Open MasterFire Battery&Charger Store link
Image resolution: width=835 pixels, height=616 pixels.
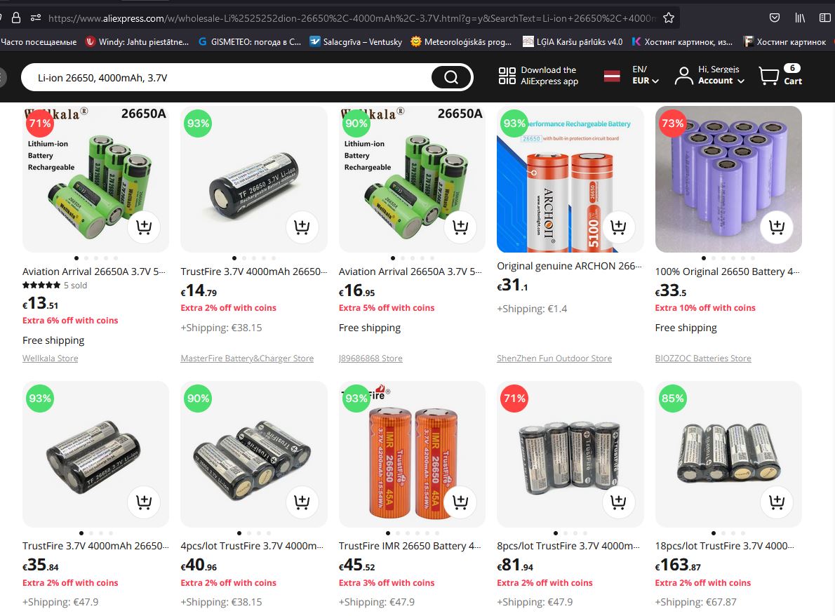coord(247,359)
